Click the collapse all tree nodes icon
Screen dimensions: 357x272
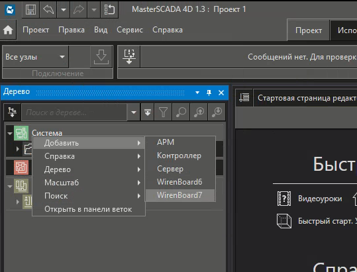tap(148, 112)
